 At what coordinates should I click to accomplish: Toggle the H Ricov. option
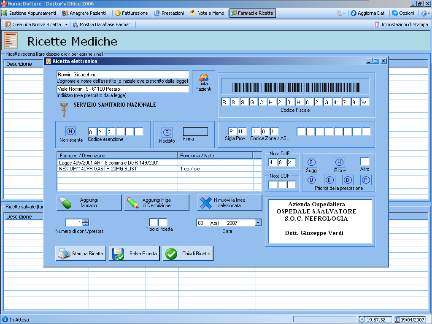pyautogui.click(x=339, y=162)
